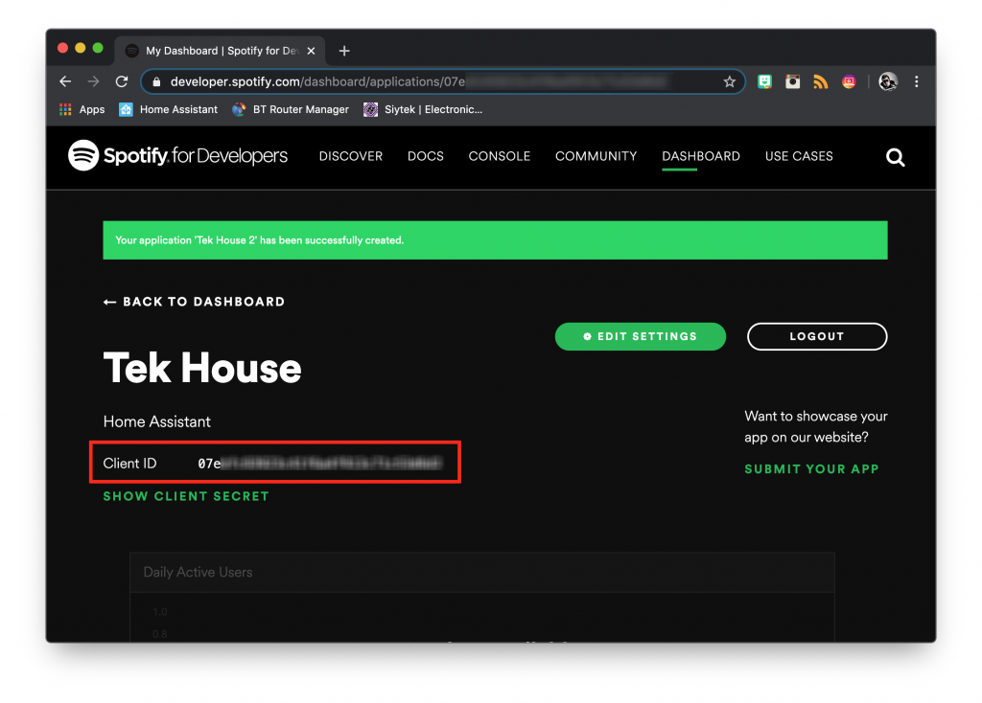Open the Chrome three-dot menu
This screenshot has height=703, width=982.
[x=916, y=81]
